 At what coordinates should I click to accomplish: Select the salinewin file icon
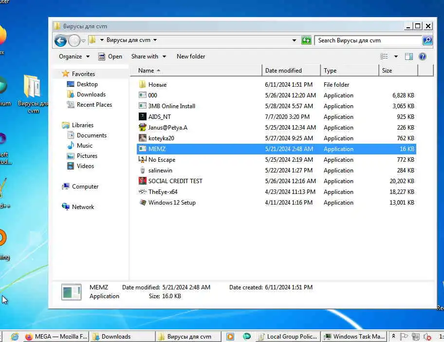tap(143, 171)
